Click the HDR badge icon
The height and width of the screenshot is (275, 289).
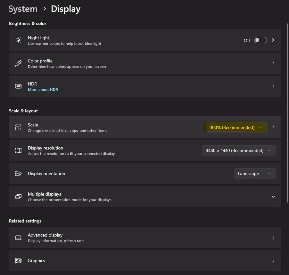point(18,86)
